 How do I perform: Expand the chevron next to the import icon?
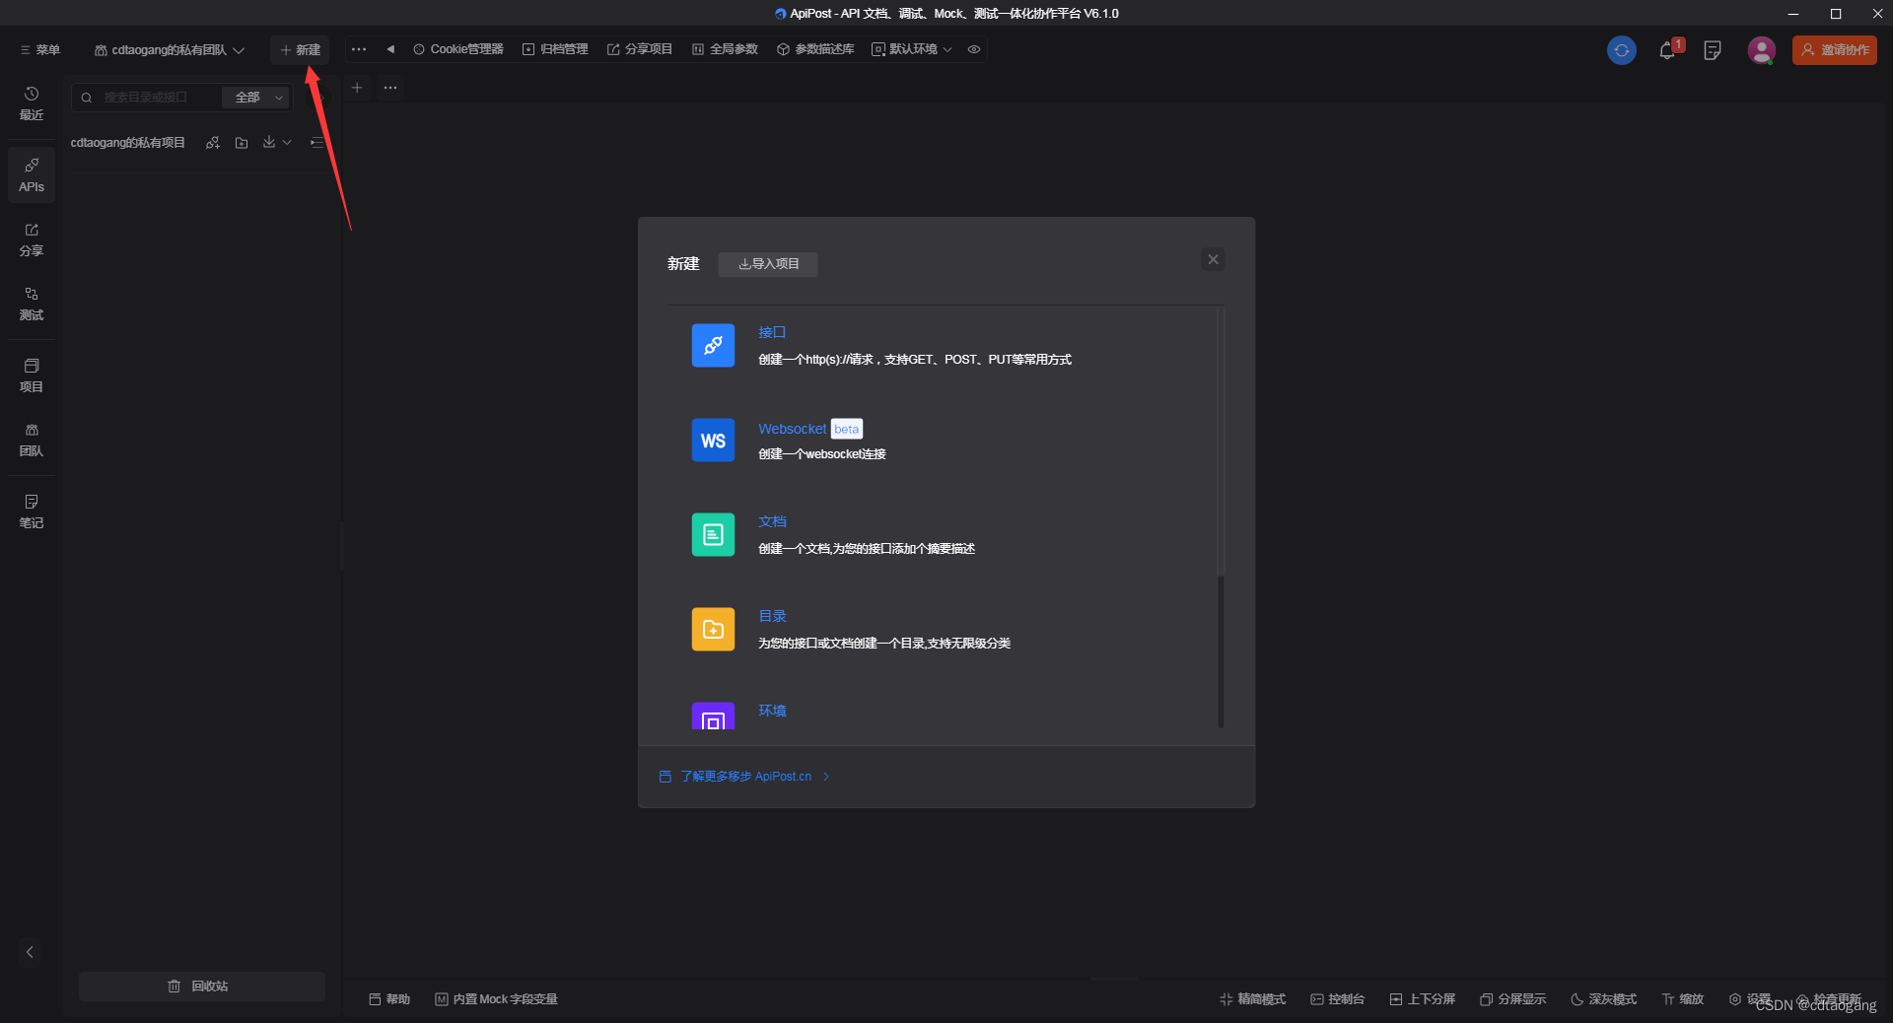click(287, 143)
